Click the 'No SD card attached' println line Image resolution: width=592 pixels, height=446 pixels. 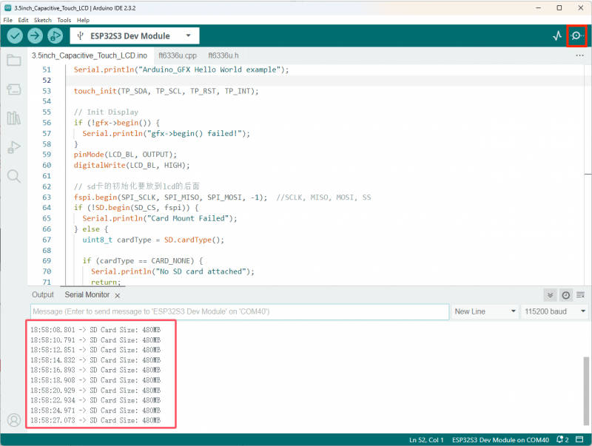pos(172,271)
